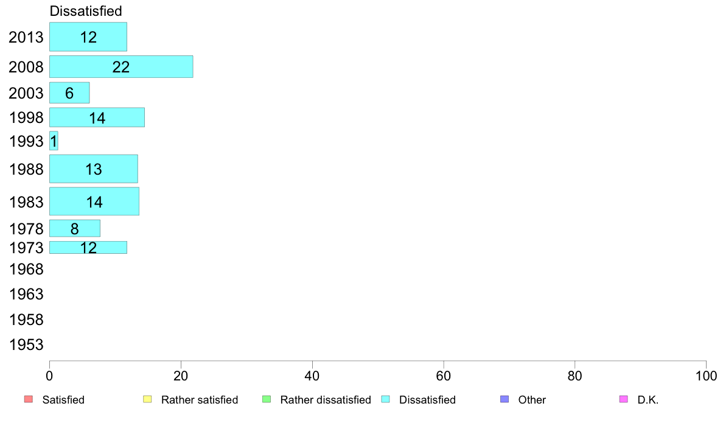Click the 1968 year axis label
The height and width of the screenshot is (448, 723).
[x=26, y=269]
